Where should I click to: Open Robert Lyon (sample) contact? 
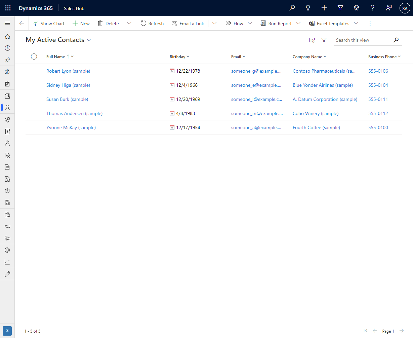click(x=68, y=71)
